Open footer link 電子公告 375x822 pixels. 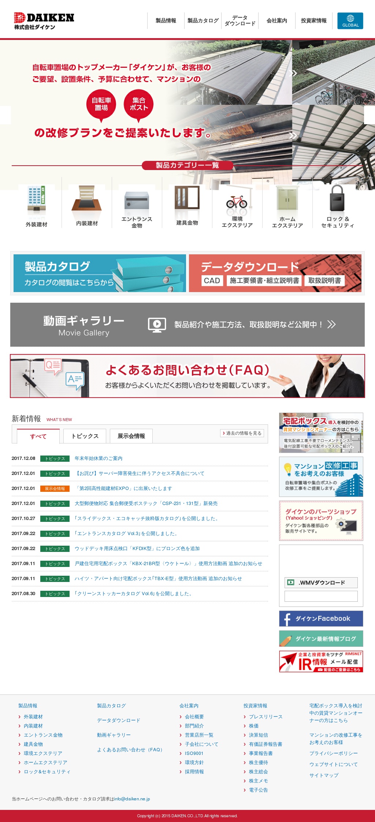[259, 790]
